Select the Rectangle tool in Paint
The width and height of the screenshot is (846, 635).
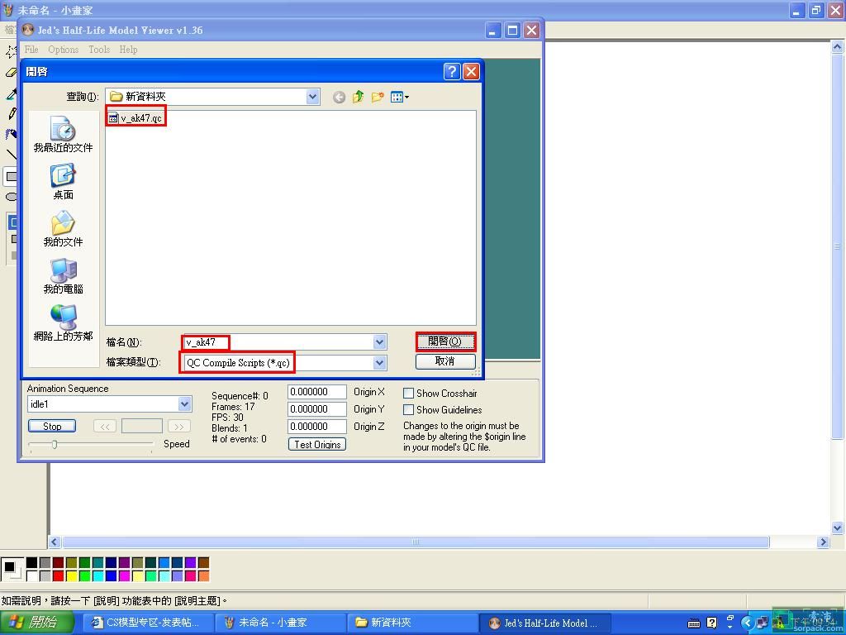[x=12, y=176]
